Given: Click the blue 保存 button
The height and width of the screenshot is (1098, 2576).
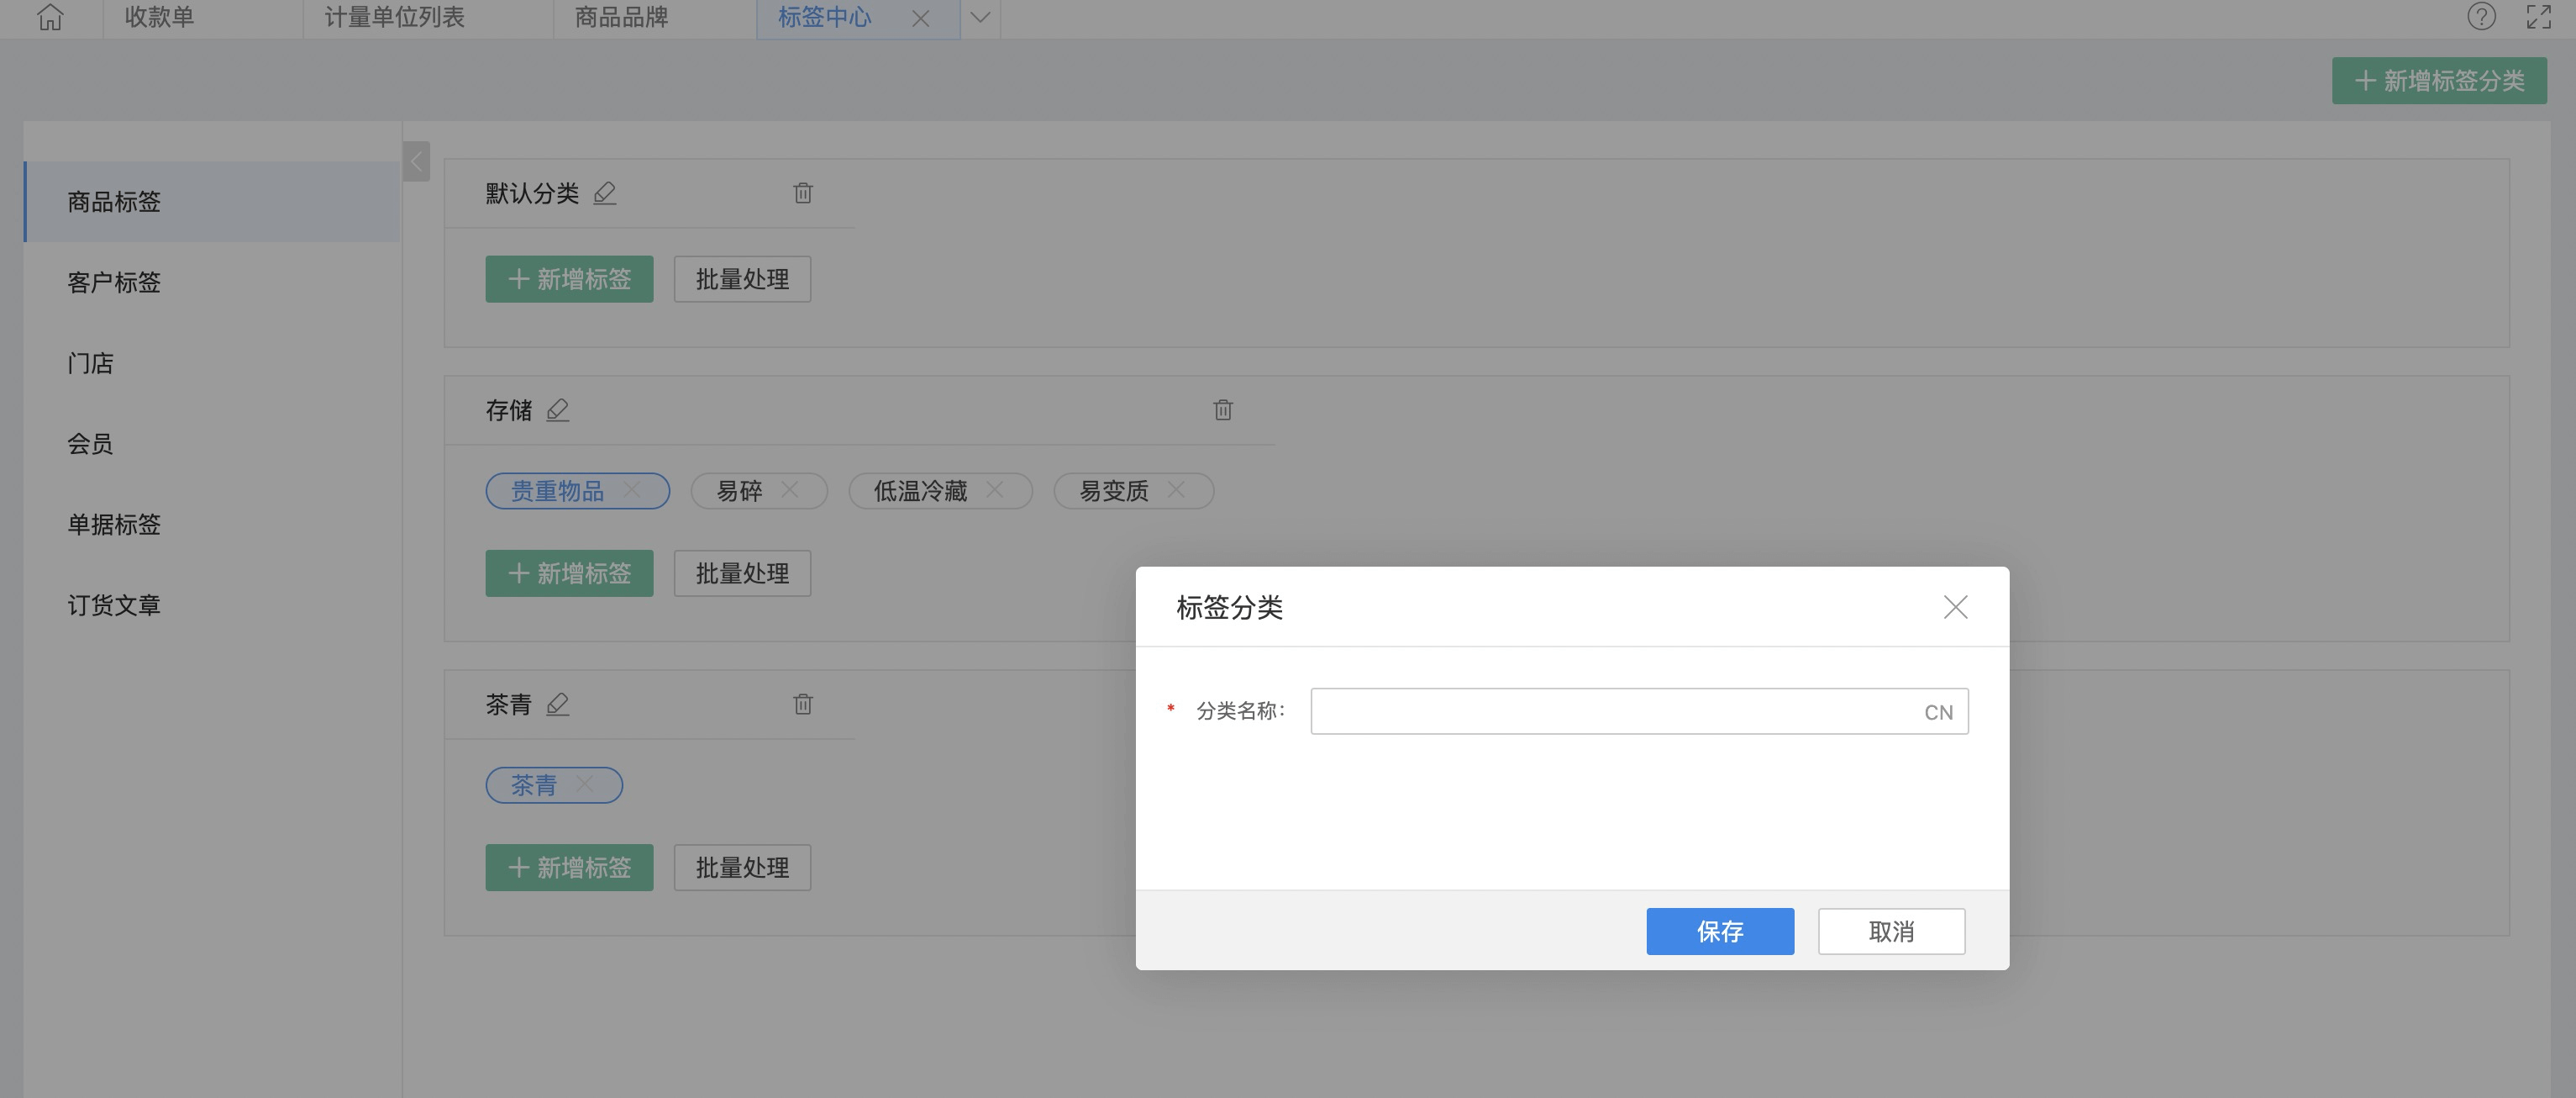Looking at the screenshot, I should (x=1719, y=932).
